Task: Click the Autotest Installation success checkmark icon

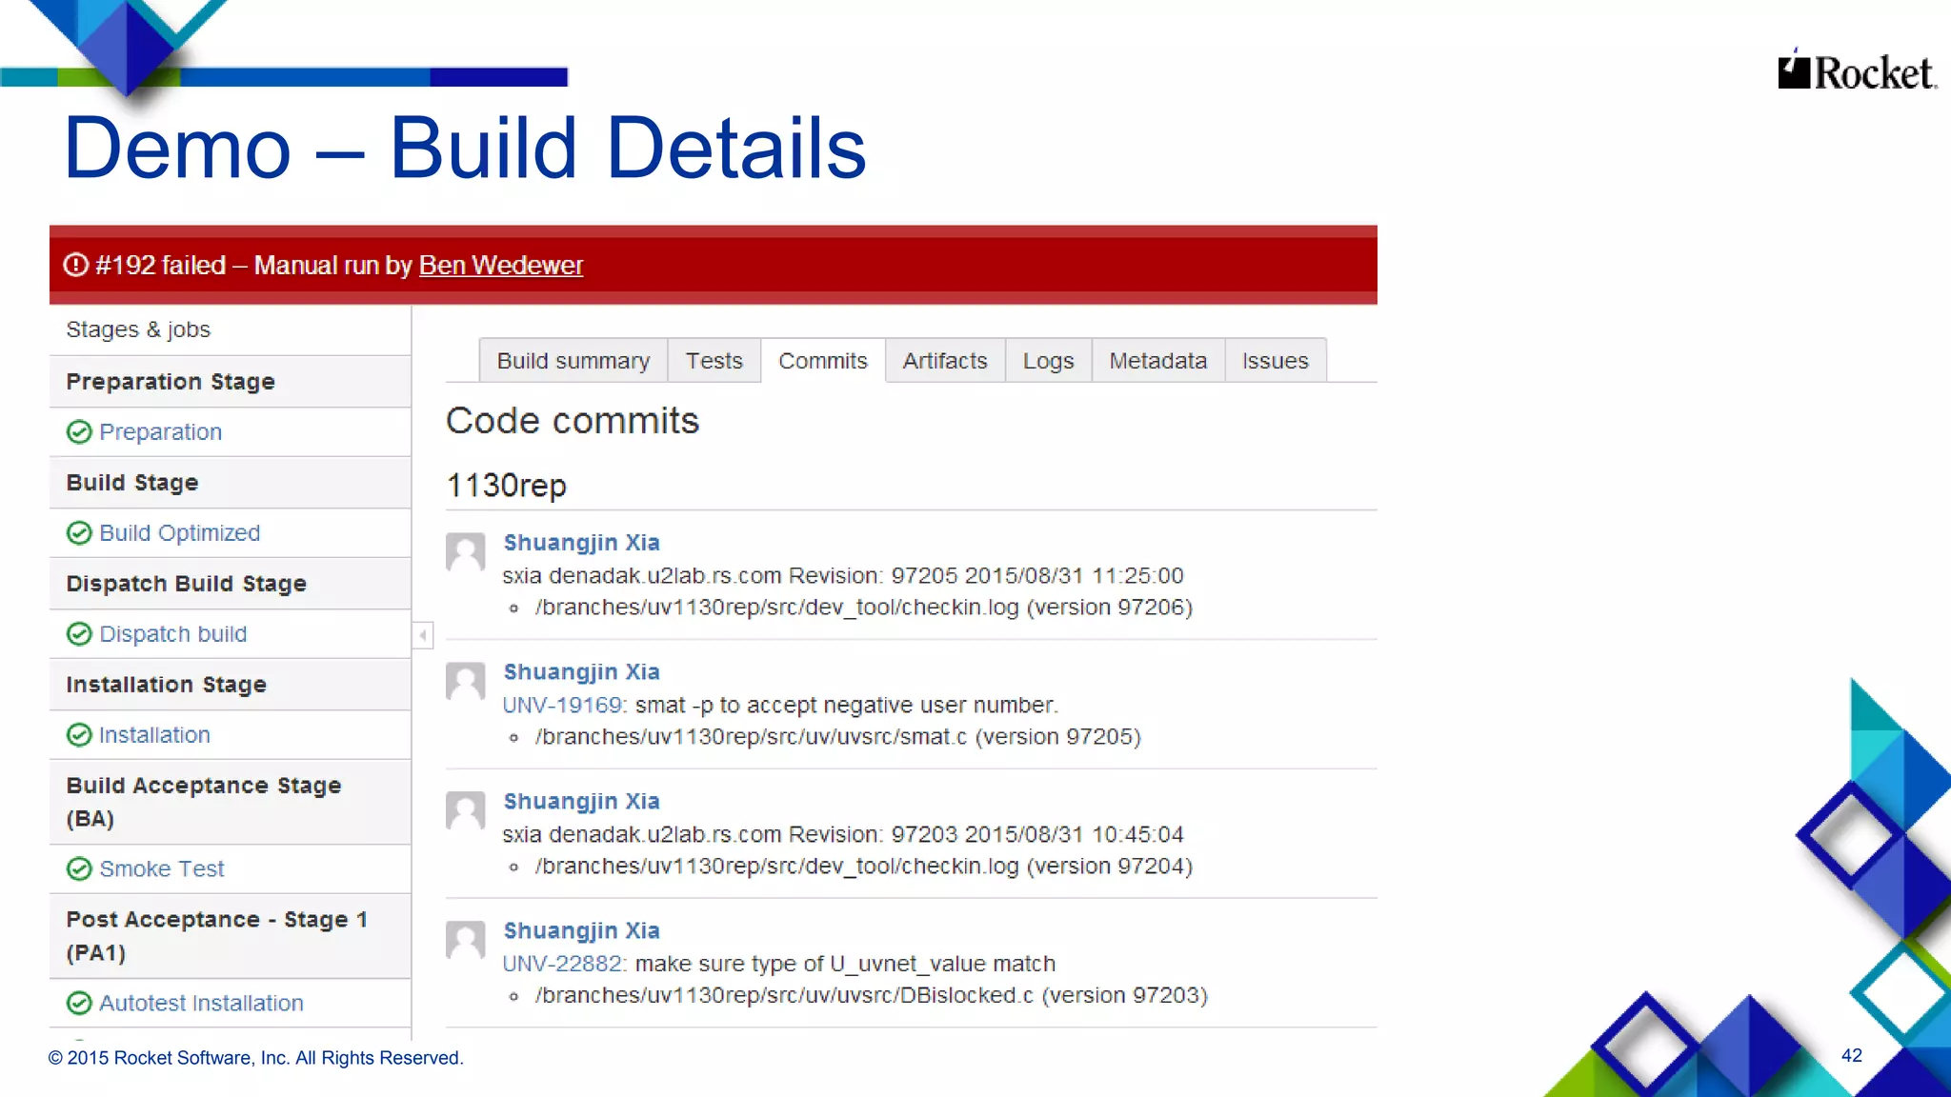Action: tap(79, 1004)
